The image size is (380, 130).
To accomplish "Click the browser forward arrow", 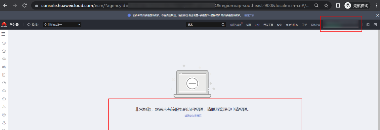I will pyautogui.click(x=15, y=5).
